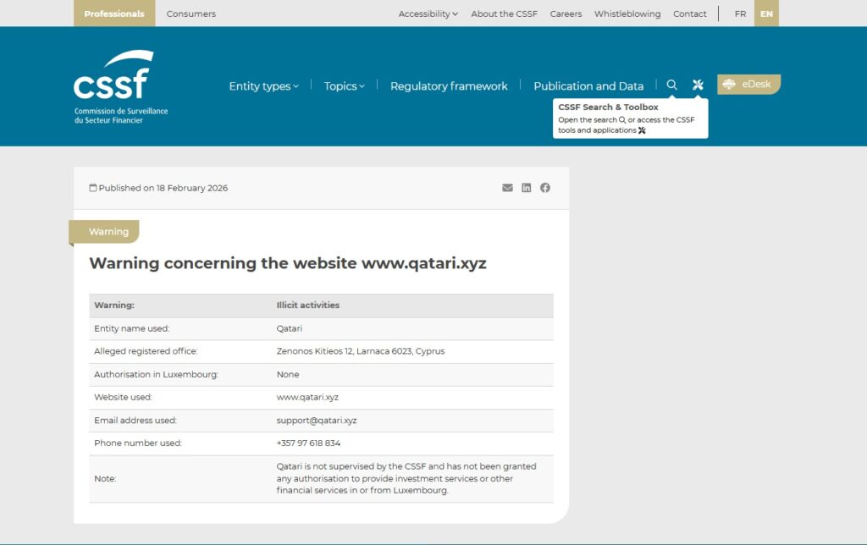Switch language to FR

[740, 14]
